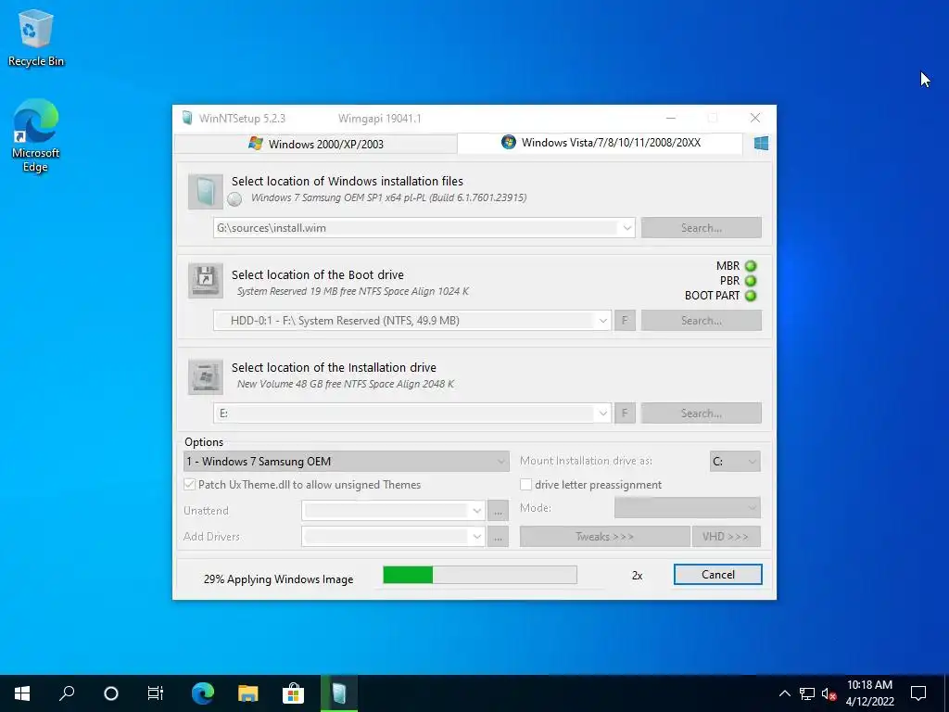Open File Explorer from the taskbar
Viewport: 949px width, 712px height.
tap(247, 693)
